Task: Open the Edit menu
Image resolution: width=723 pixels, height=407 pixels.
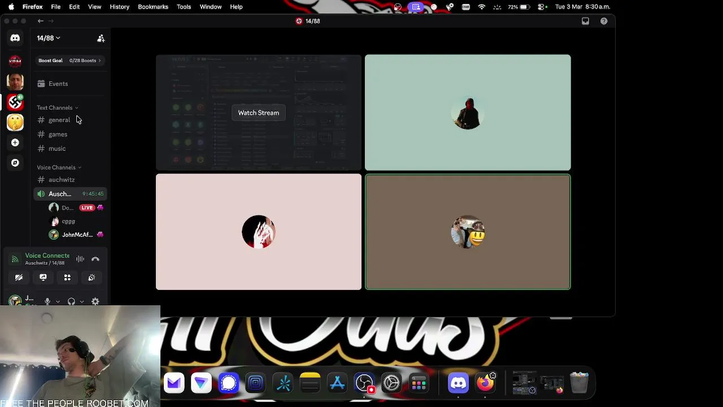Action: tap(75, 7)
